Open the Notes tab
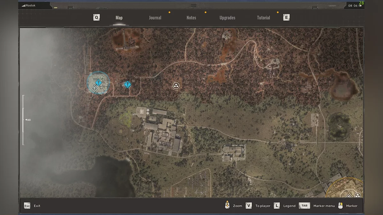 coord(191,18)
